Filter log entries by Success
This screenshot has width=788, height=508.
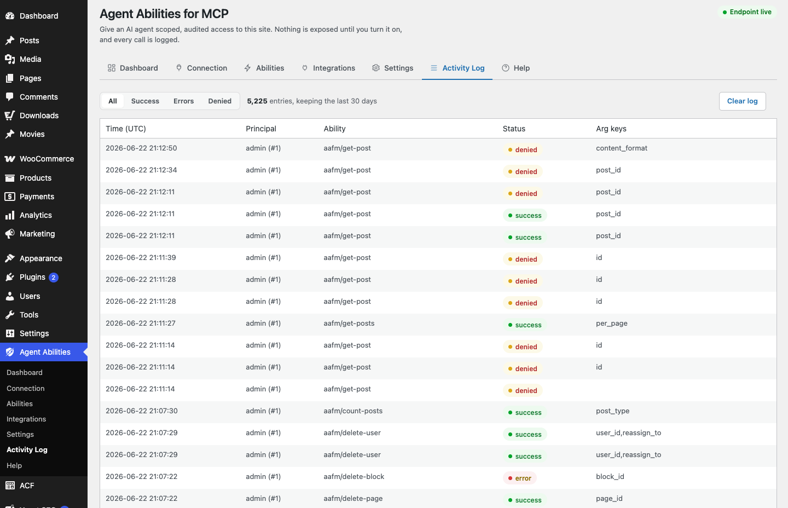tap(145, 101)
